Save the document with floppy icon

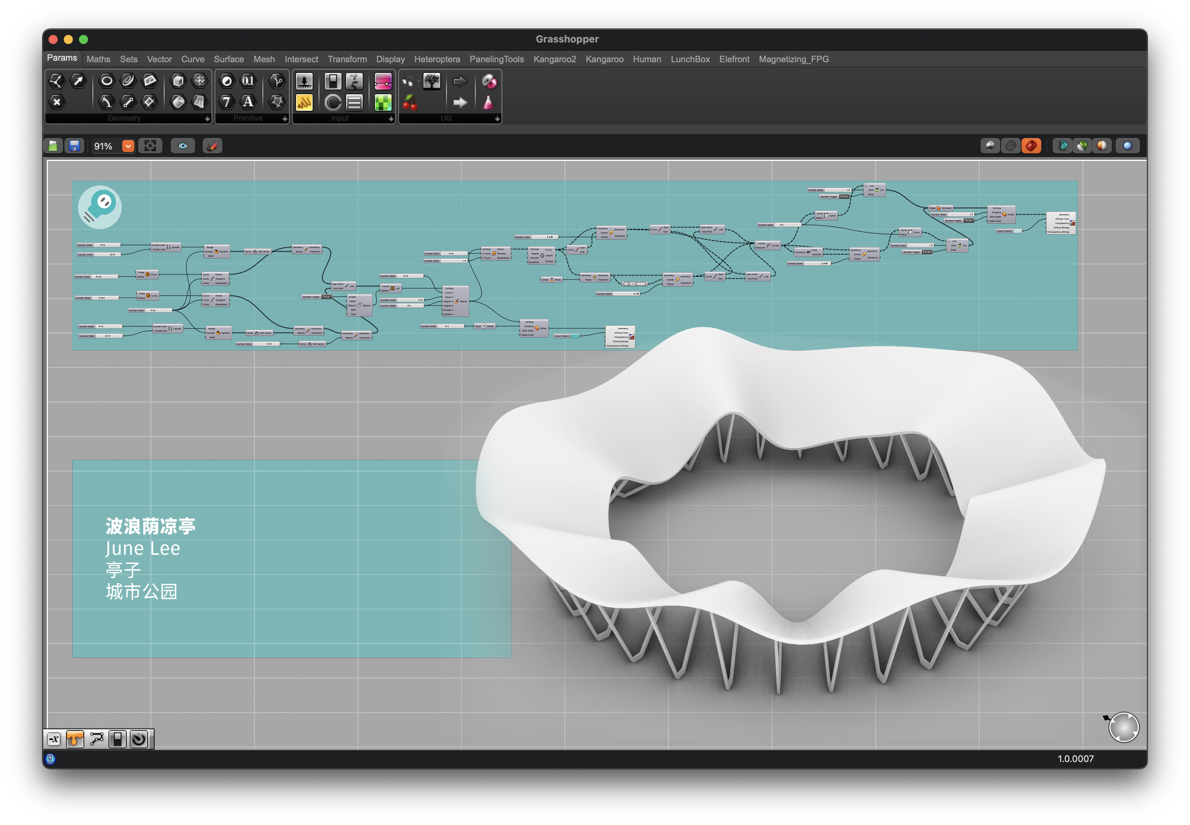point(74,146)
